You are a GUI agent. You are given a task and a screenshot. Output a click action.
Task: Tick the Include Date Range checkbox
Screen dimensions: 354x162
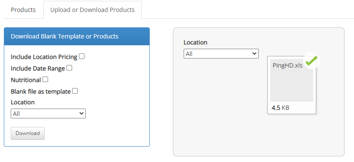pyautogui.click(x=70, y=68)
